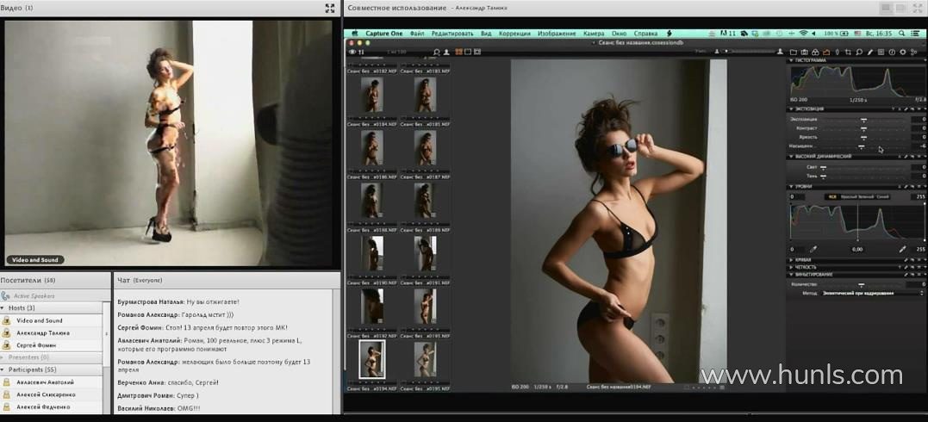Select the RGB channel in Уровни
The height and width of the screenshot is (422, 928).
(x=832, y=196)
